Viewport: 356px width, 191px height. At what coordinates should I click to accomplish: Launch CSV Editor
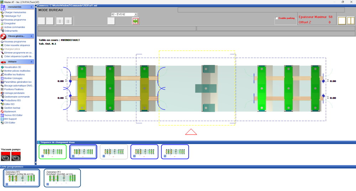tap(10, 122)
